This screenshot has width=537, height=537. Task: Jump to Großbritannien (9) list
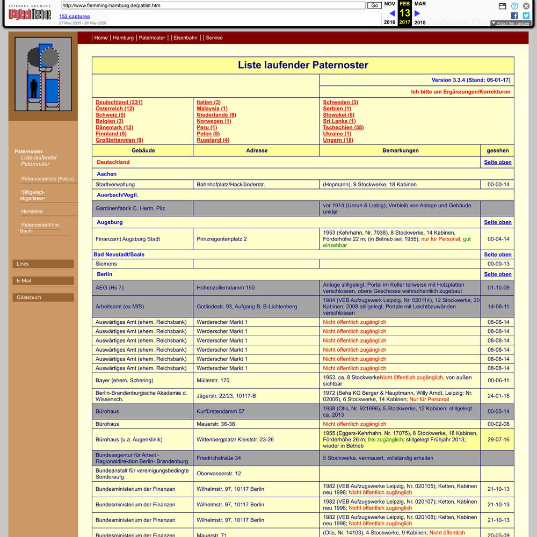coord(119,140)
